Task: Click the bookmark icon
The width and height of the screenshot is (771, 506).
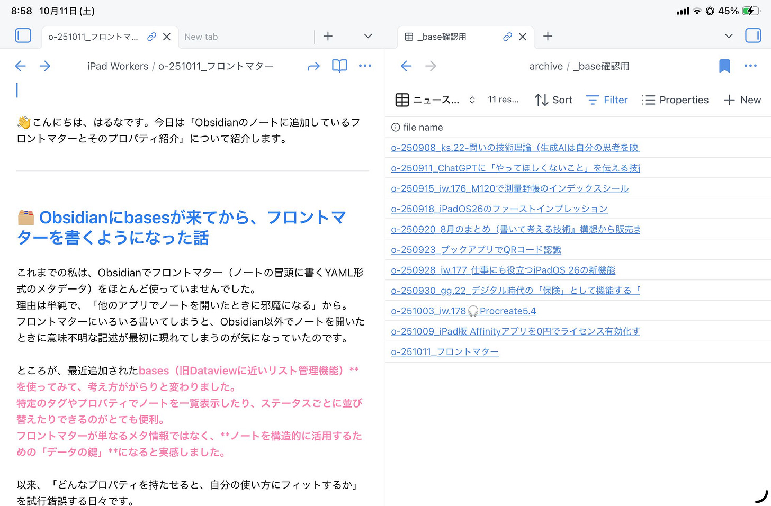Action: tap(724, 66)
